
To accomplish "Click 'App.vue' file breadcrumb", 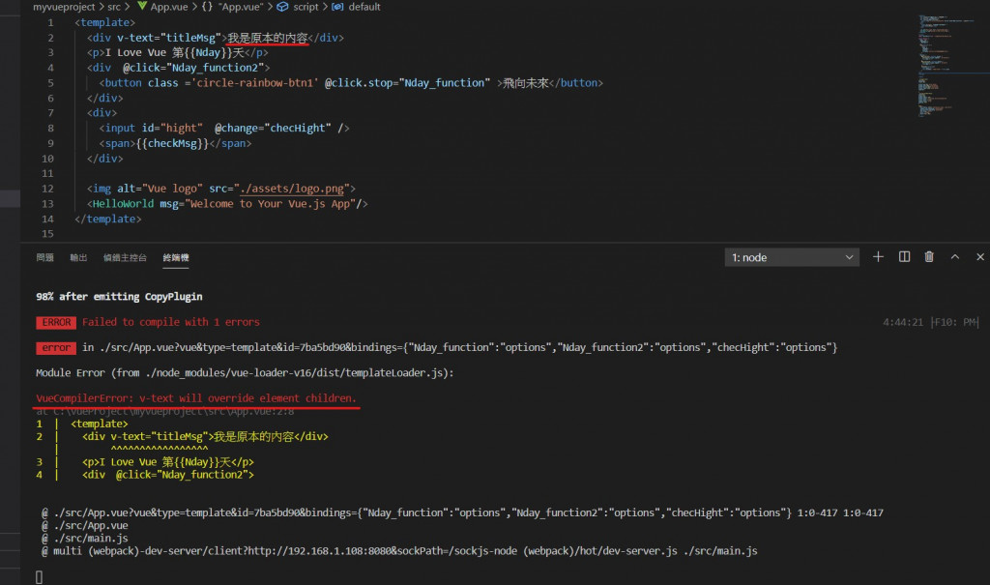I will [168, 7].
